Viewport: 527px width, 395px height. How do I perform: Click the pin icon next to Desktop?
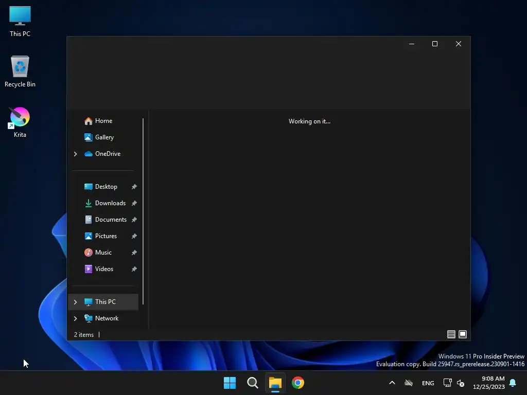coord(134,187)
